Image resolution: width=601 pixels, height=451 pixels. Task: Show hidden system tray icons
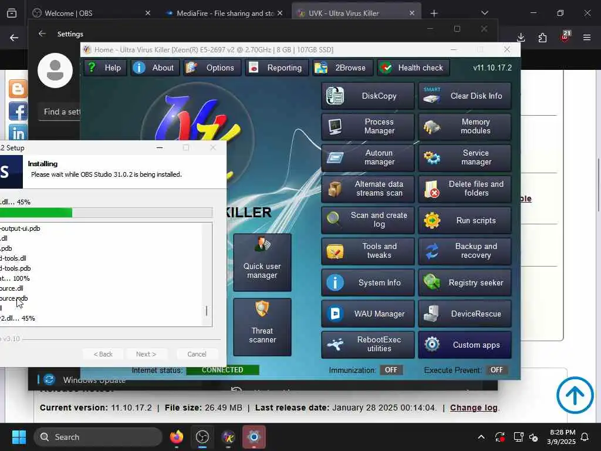point(481,437)
